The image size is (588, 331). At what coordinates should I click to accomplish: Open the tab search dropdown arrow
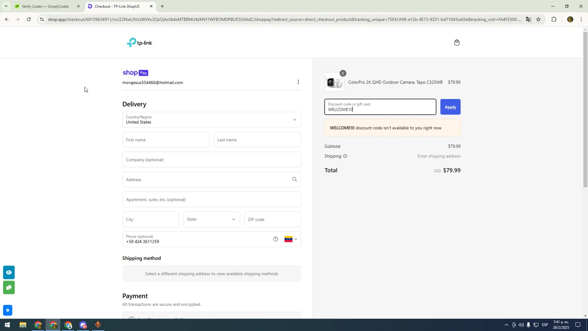click(6, 6)
